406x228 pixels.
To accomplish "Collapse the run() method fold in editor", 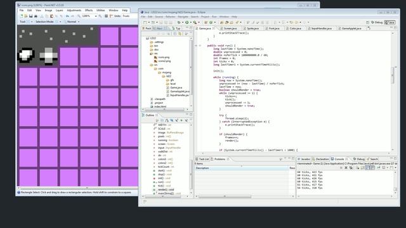I will click(200, 46).
